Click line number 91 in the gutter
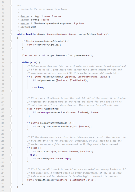This screenshot has height=192, width=135. (x=3, y=55)
